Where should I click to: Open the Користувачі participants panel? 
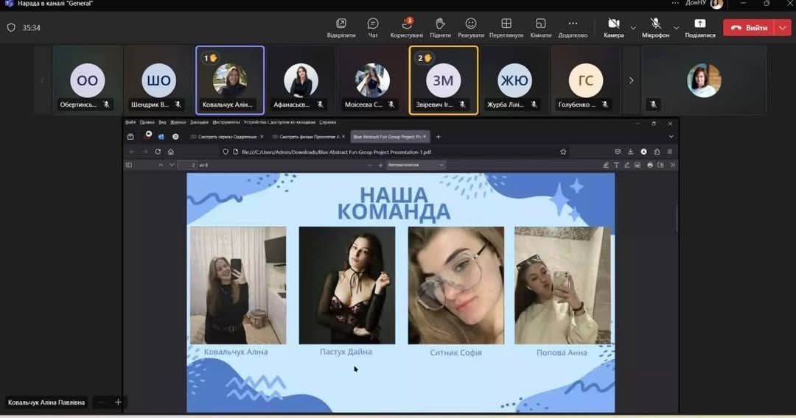click(x=407, y=28)
